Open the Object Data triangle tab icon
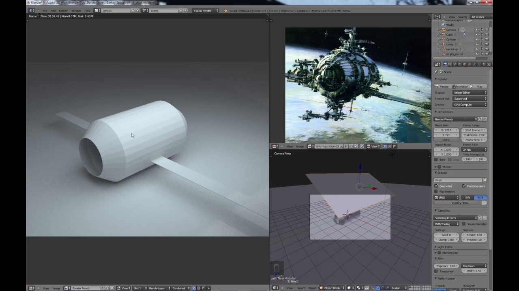519x291 pixels. (x=479, y=64)
